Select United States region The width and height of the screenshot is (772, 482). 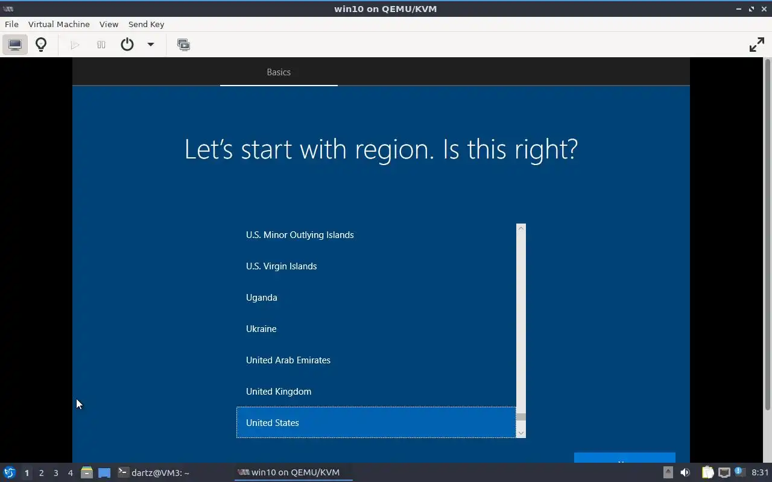[x=376, y=422]
